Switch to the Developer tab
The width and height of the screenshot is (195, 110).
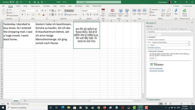pyautogui.click(x=79, y=6)
